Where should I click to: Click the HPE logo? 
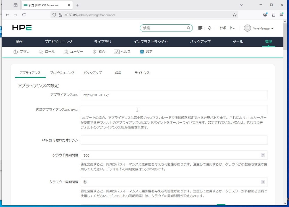tap(22, 28)
